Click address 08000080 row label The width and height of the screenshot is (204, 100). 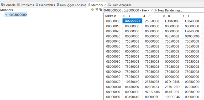[x=113, y=62]
